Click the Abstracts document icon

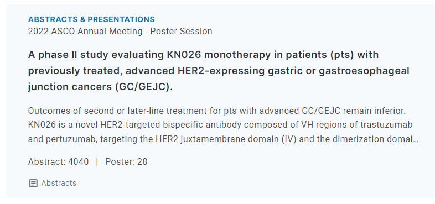(x=33, y=183)
